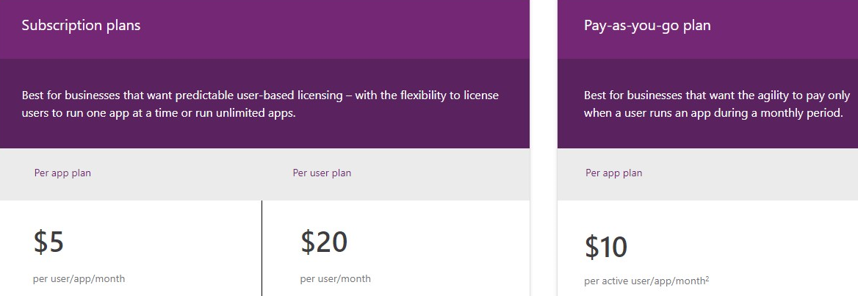Click the Pay-as-you-go plan heading
This screenshot has width=858, height=296.
pyautogui.click(x=647, y=26)
